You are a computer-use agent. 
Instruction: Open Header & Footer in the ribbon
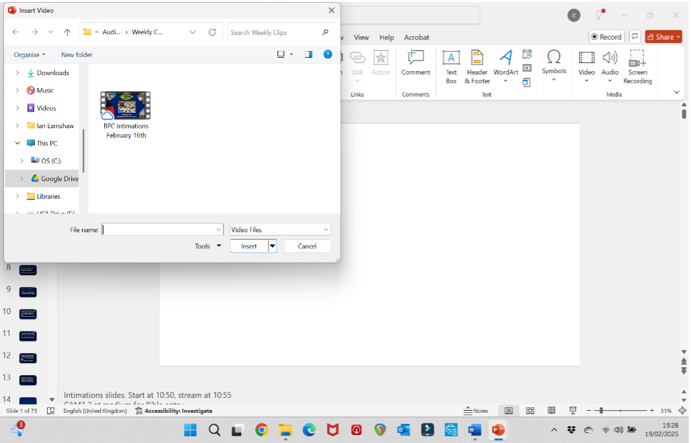point(477,66)
